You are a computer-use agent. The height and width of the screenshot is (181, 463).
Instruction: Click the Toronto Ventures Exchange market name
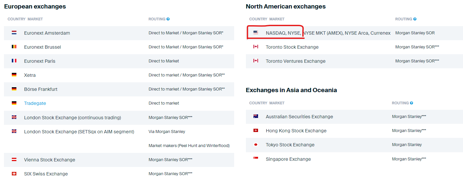pyautogui.click(x=296, y=61)
